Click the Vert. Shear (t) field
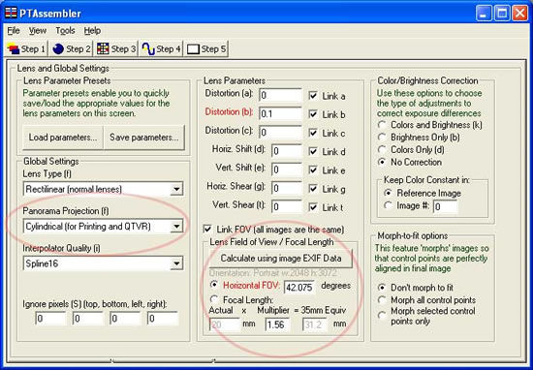The width and height of the screenshot is (533, 370). coord(287,207)
